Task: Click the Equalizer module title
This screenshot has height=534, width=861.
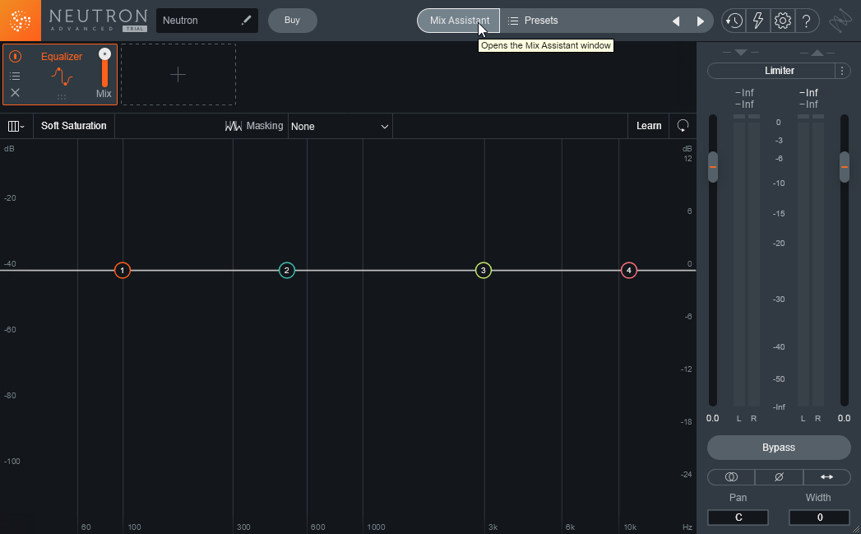Action: tap(62, 57)
